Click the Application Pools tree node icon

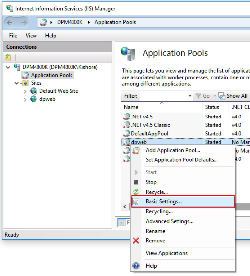click(x=25, y=75)
